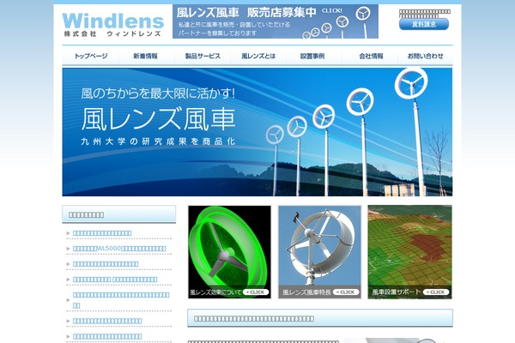The height and width of the screenshot is (343, 515).
Task: Go to トップページ in the navigation bar
Action: pos(91,56)
